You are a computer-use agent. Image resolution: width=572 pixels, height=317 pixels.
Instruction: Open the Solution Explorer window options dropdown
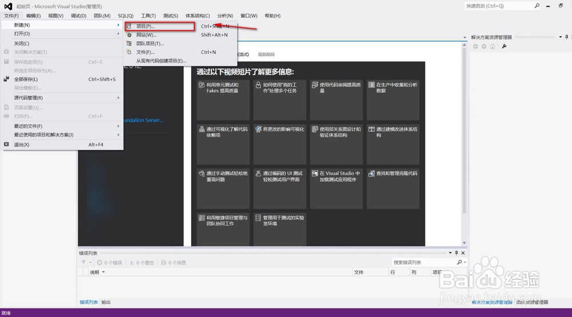pos(561,37)
